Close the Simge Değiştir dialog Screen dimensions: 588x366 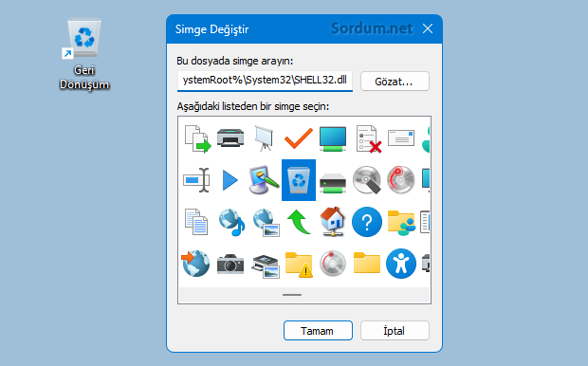[x=428, y=28]
